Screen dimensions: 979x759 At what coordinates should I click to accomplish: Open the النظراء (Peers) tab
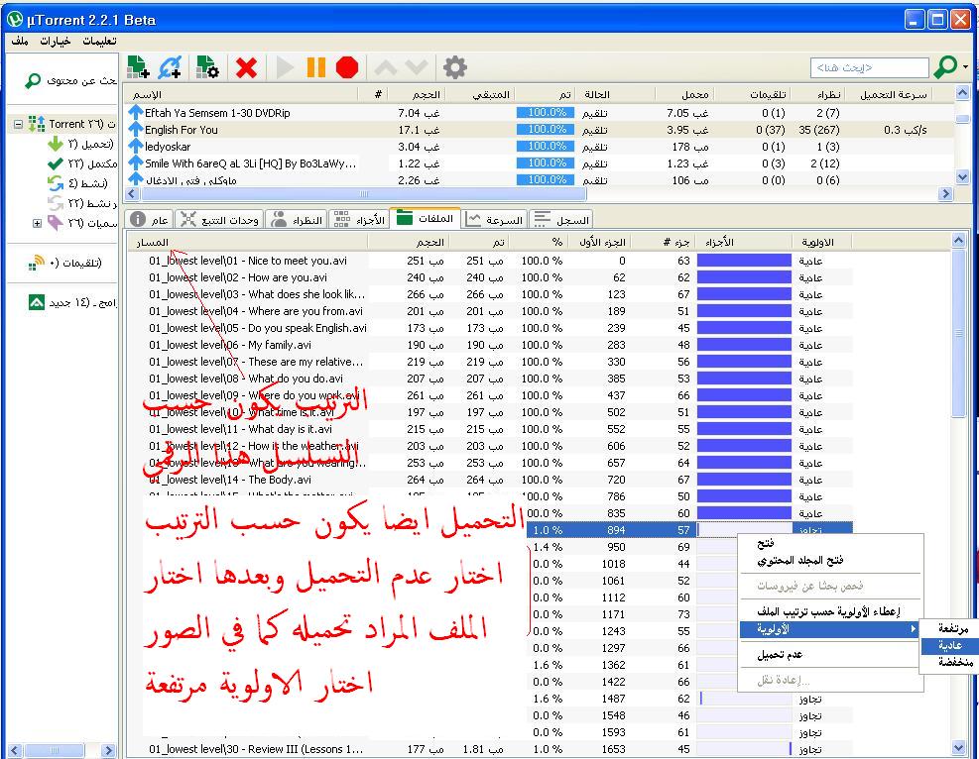tap(298, 219)
